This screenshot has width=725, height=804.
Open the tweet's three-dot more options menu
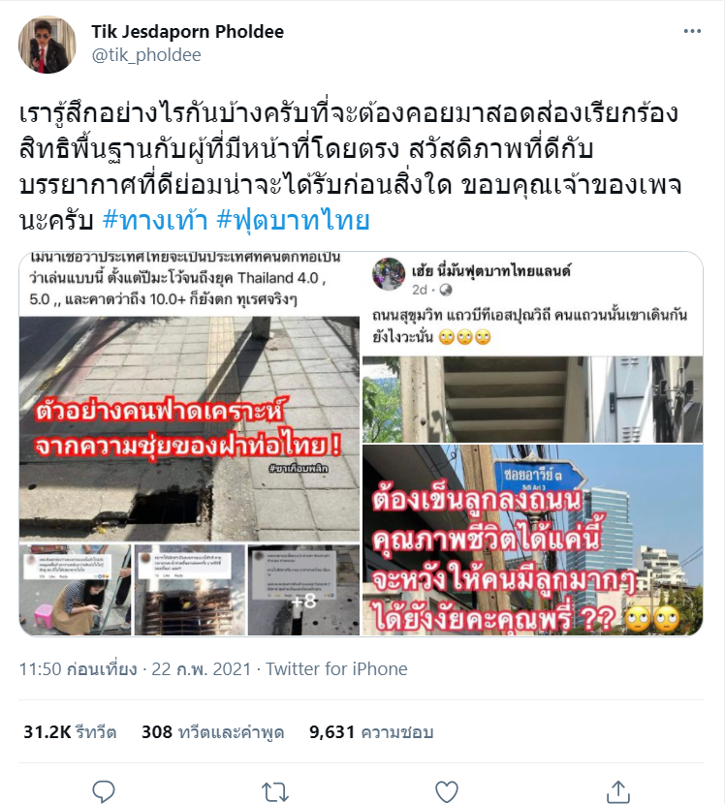(692, 32)
